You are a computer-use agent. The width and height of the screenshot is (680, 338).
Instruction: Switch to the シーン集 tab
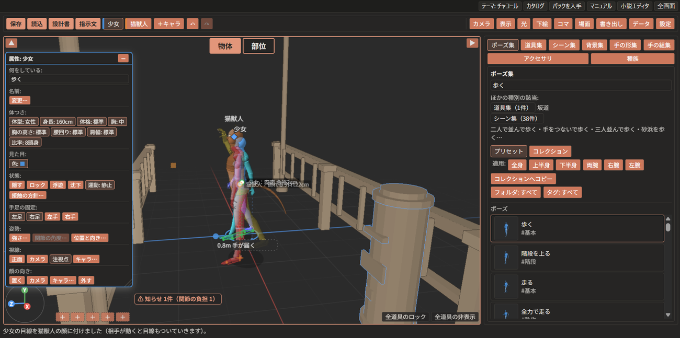tap(564, 45)
